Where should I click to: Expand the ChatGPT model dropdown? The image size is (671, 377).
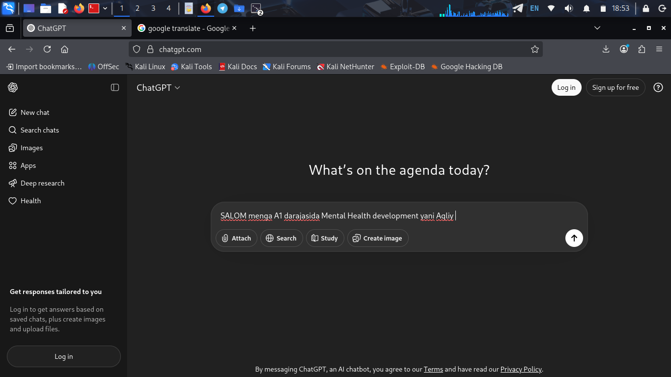[158, 87]
